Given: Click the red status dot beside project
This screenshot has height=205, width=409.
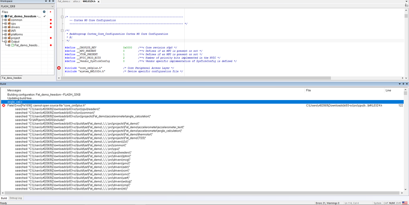Looking at the screenshot, I should [x=51, y=38].
